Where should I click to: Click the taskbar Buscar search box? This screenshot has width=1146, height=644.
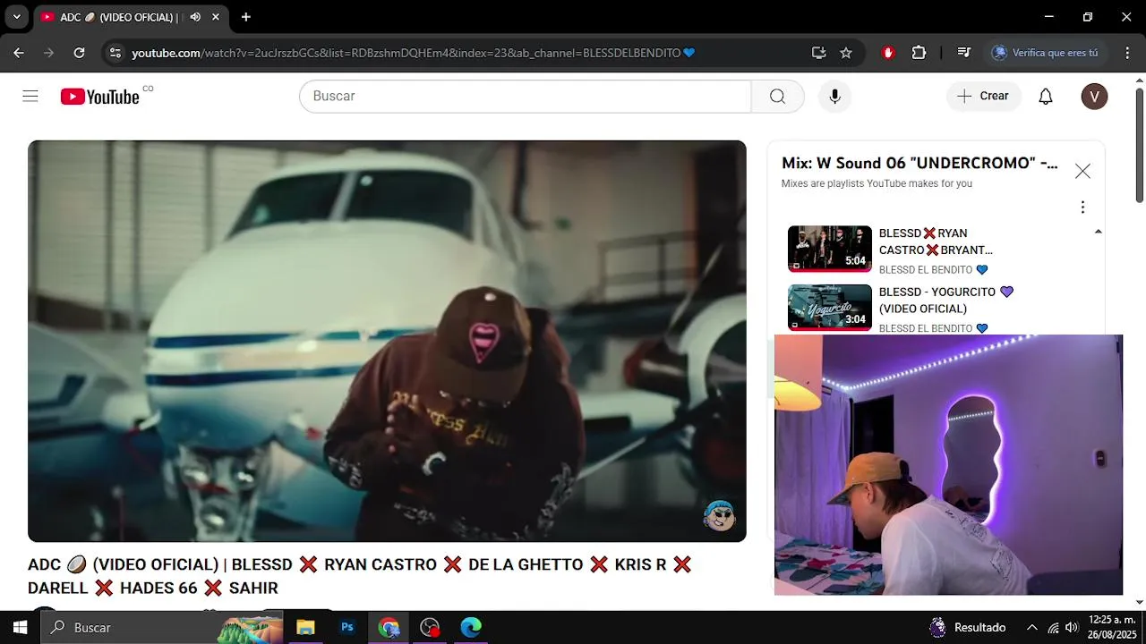tap(161, 628)
